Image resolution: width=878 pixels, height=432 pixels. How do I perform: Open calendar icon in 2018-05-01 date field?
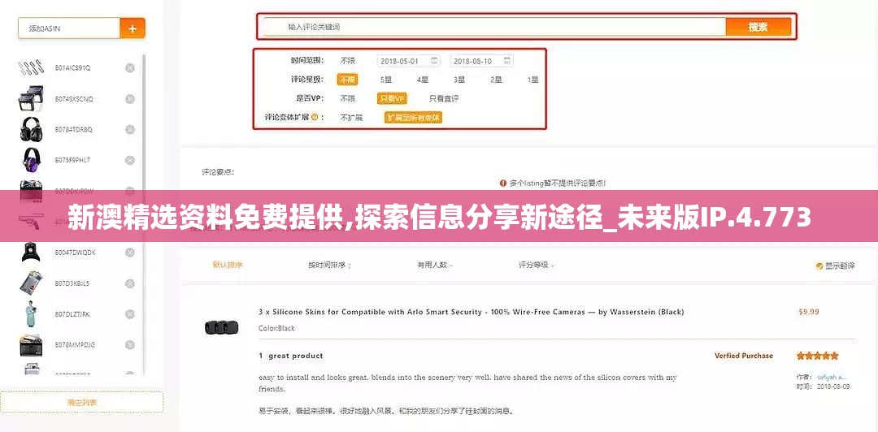434,60
